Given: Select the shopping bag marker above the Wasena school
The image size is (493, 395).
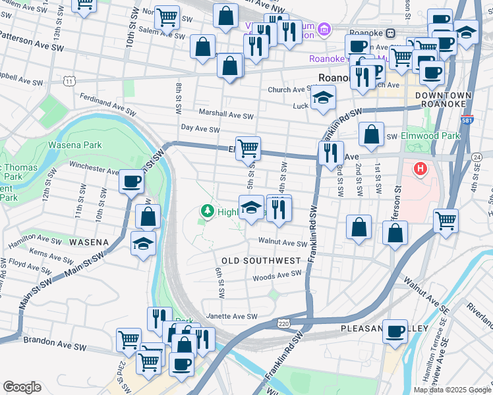Looking at the screenshot, I should click(x=148, y=216).
